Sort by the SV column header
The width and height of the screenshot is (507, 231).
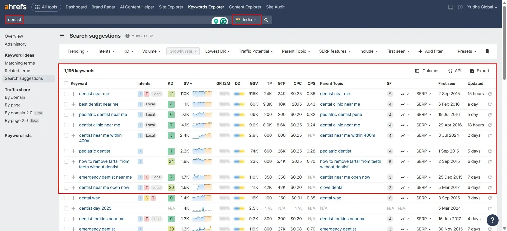click(188, 83)
